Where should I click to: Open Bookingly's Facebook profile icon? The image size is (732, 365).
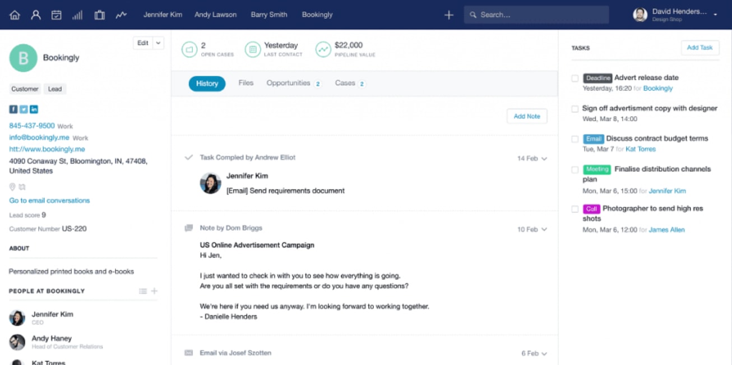[13, 109]
